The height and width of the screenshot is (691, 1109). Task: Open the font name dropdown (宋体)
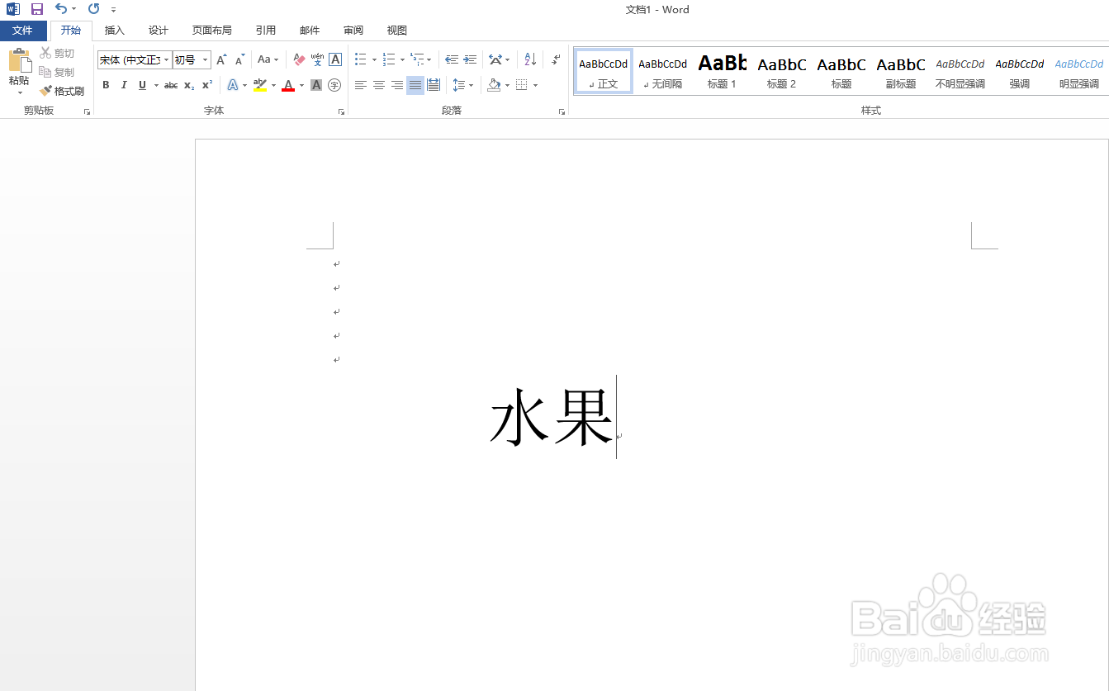click(x=167, y=59)
